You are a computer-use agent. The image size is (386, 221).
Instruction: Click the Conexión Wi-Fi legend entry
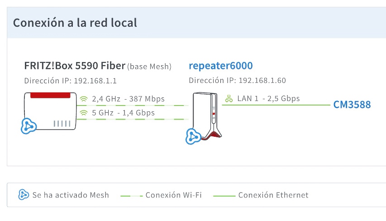[161, 195]
